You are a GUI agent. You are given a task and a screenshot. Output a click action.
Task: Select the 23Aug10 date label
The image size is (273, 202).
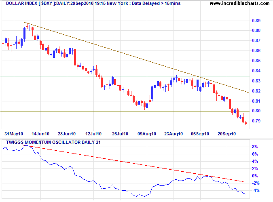pos(174,134)
